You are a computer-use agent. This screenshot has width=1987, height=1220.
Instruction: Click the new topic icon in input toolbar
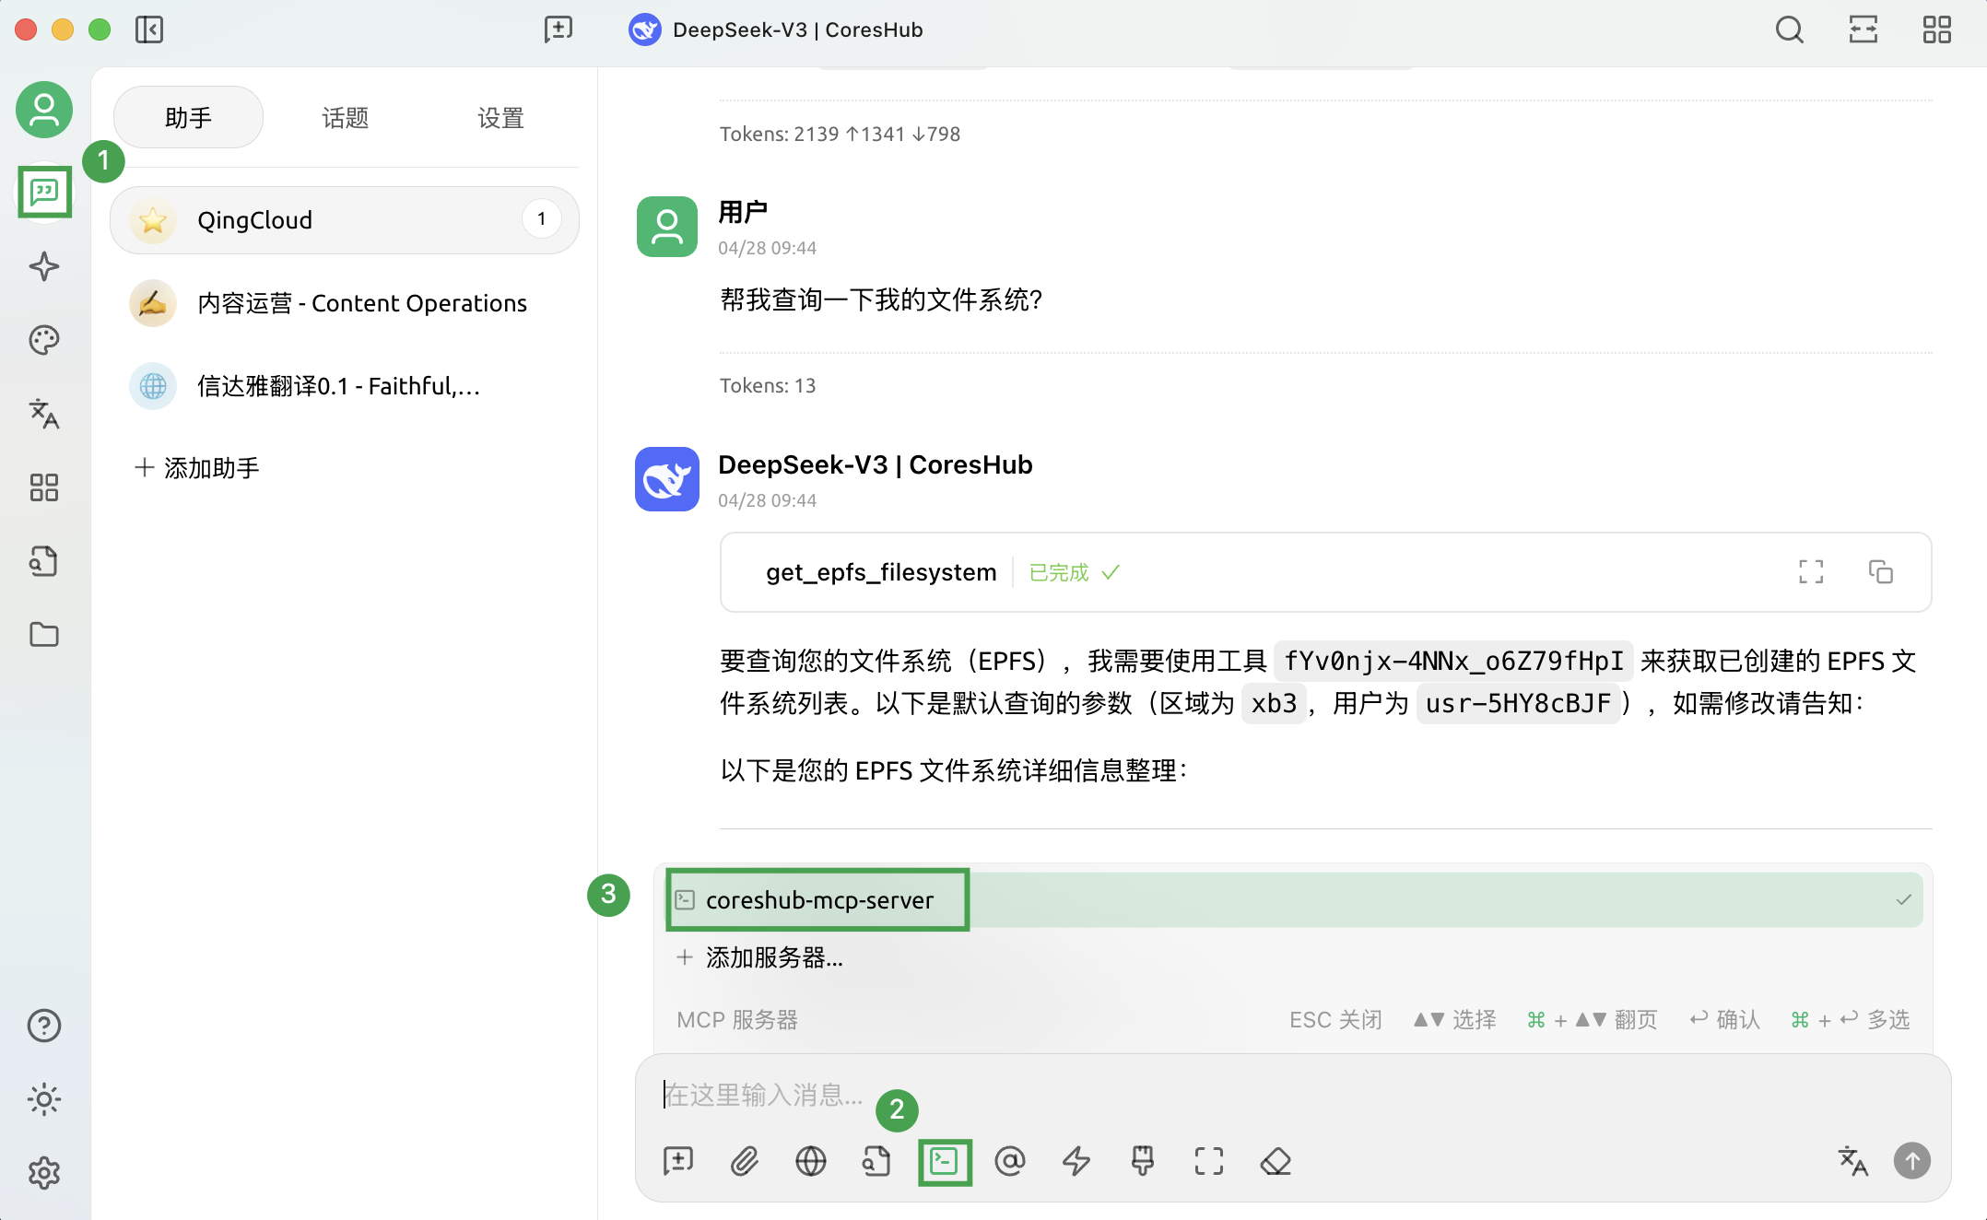coord(678,1161)
